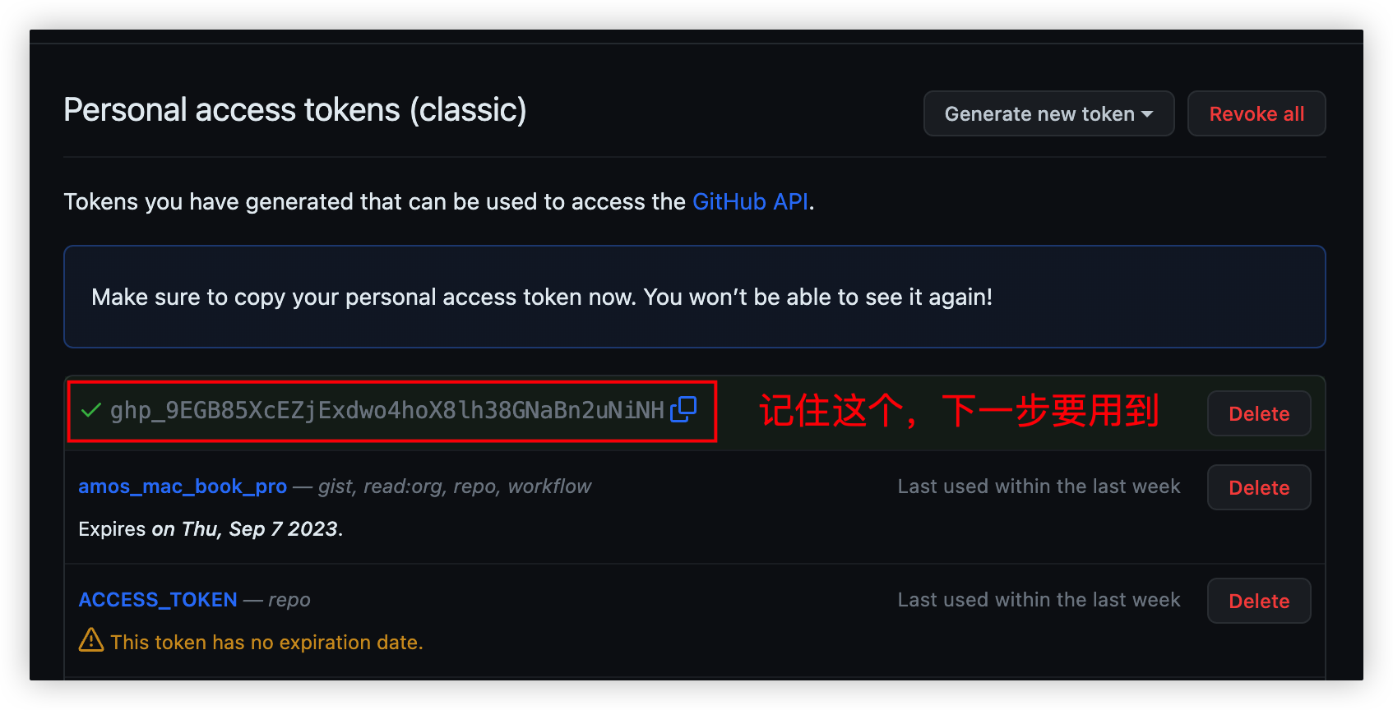Open the Generate new token dropdown

click(1048, 114)
